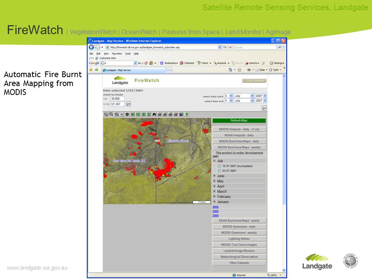Open the 2006 year link

tap(215, 207)
